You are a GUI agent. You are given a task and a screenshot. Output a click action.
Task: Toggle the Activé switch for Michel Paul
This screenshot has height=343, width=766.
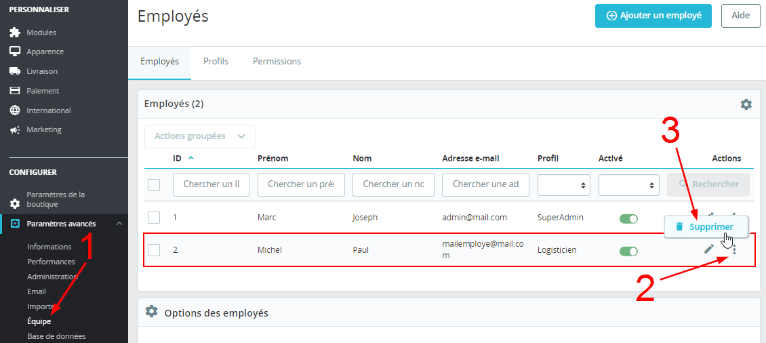click(628, 251)
